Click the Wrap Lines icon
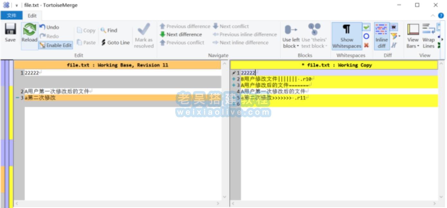 [428, 36]
